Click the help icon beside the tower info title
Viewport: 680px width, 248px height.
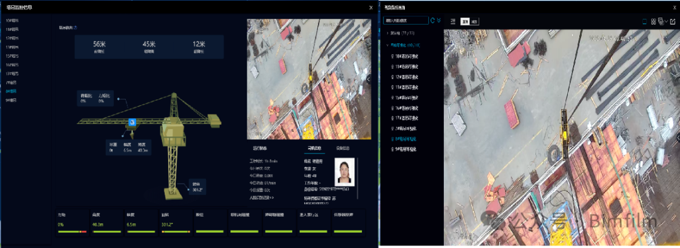point(76,28)
